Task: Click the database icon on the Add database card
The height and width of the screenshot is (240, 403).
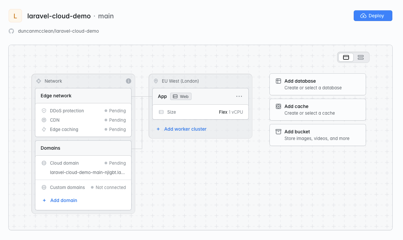Action: [278, 81]
